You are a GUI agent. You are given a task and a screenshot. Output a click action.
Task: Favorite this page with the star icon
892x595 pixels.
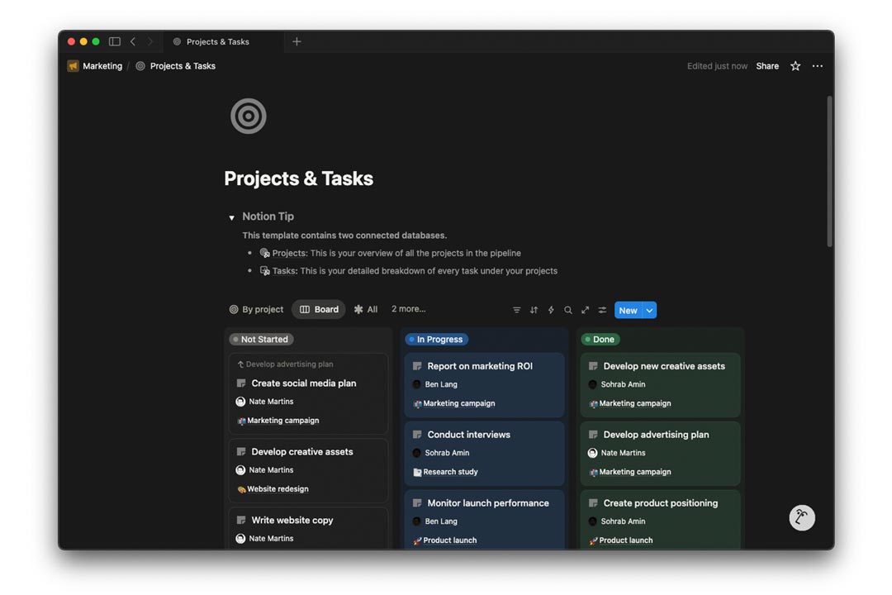click(795, 66)
